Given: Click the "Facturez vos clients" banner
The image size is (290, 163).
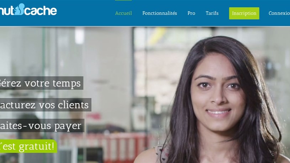Looking at the screenshot, I should pyautogui.click(x=46, y=105).
